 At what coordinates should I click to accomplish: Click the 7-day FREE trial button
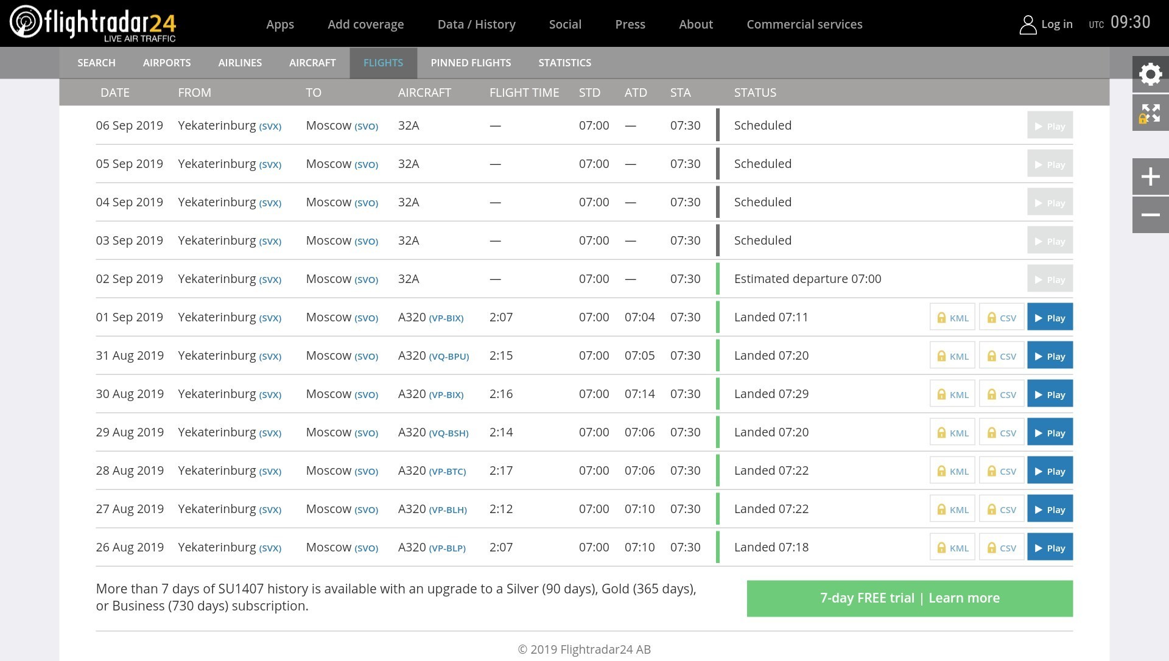[x=910, y=598]
